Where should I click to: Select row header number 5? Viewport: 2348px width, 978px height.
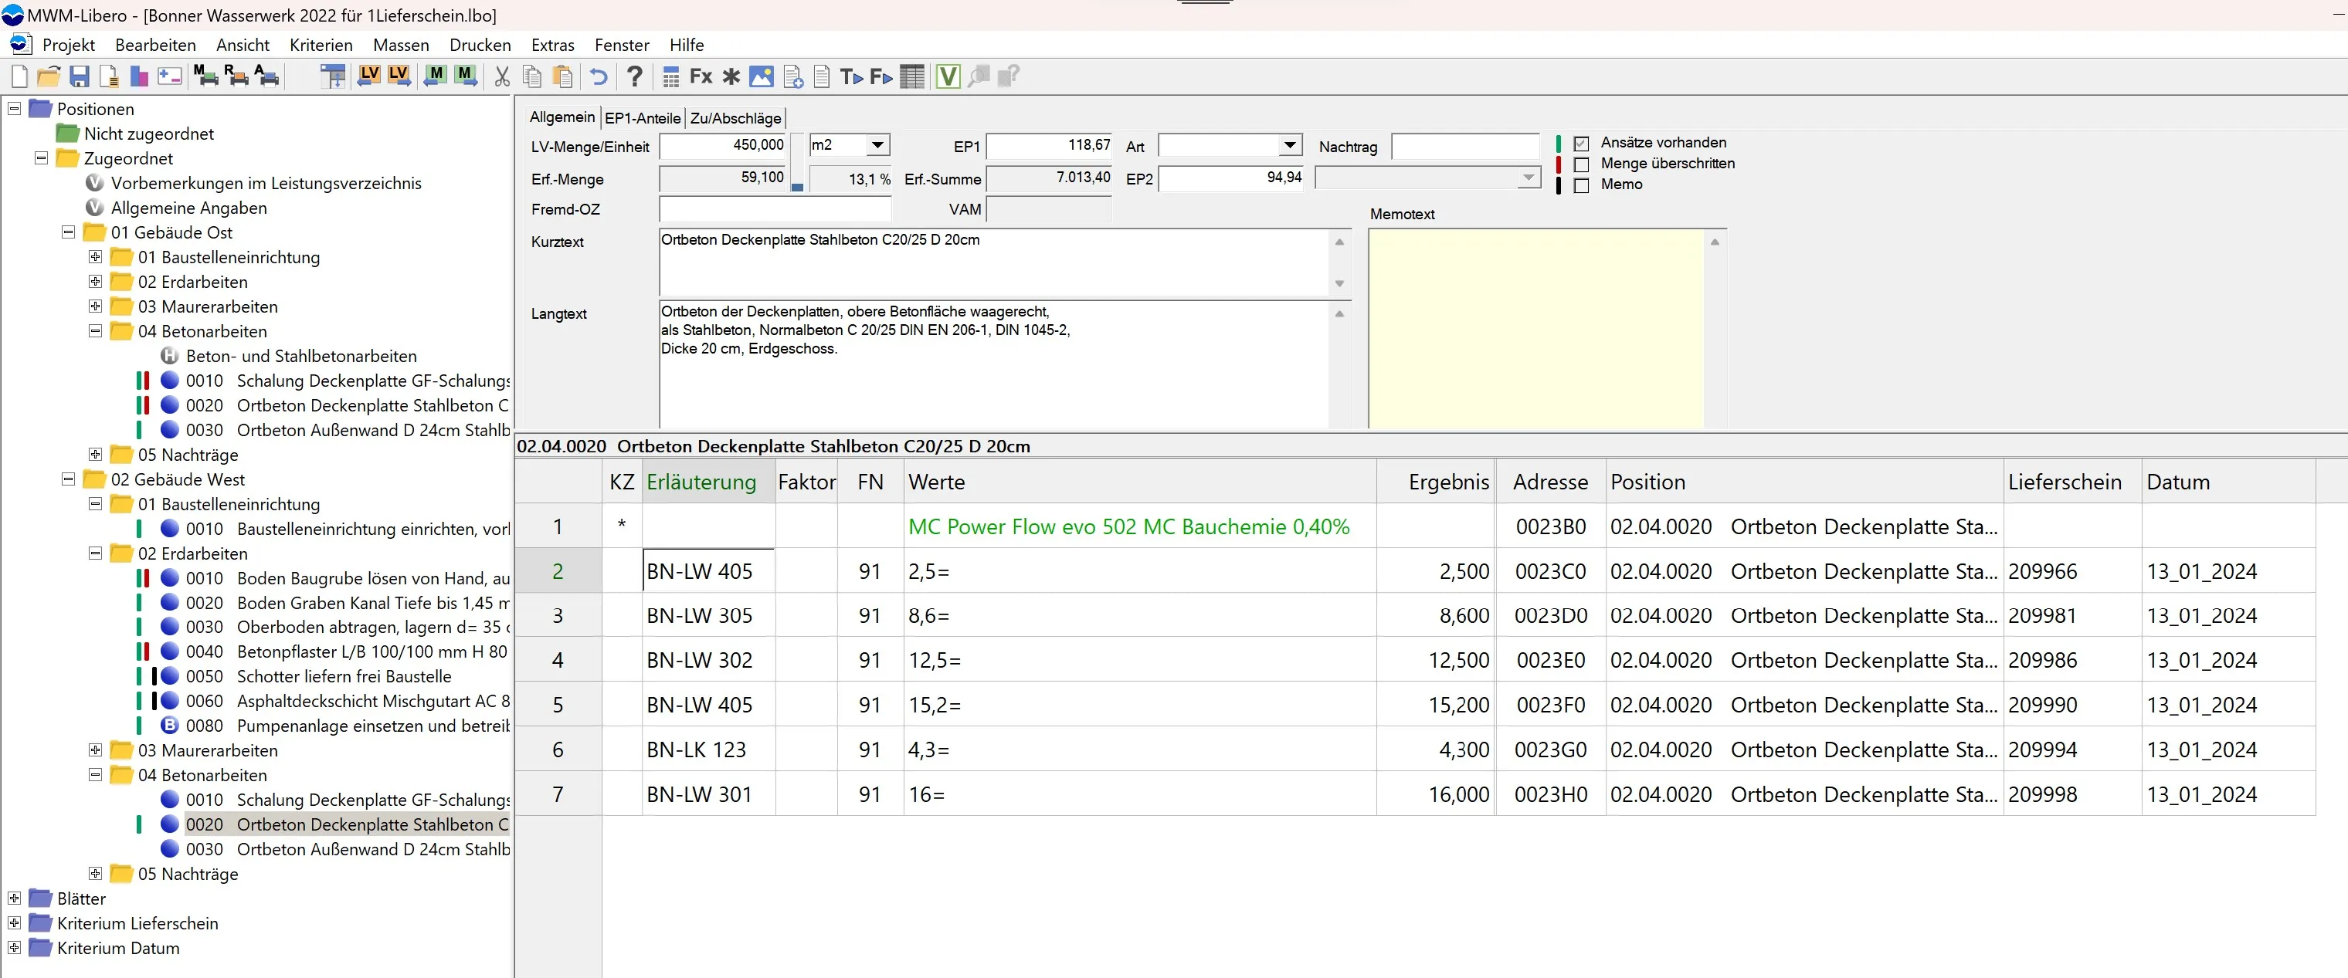point(558,705)
